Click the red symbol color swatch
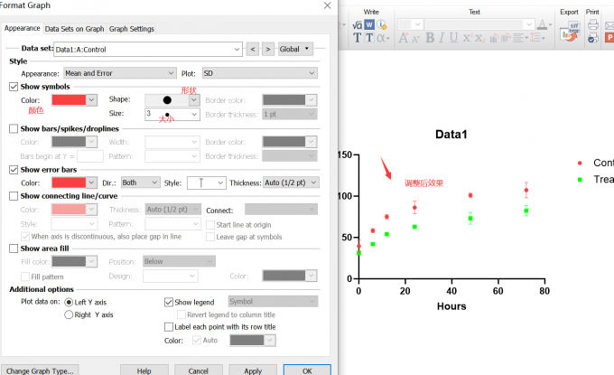Image resolution: width=614 pixels, height=375 pixels. [69, 100]
